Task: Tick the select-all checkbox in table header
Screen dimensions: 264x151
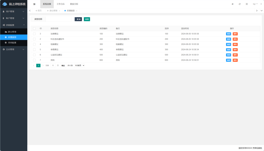Action: (34, 29)
